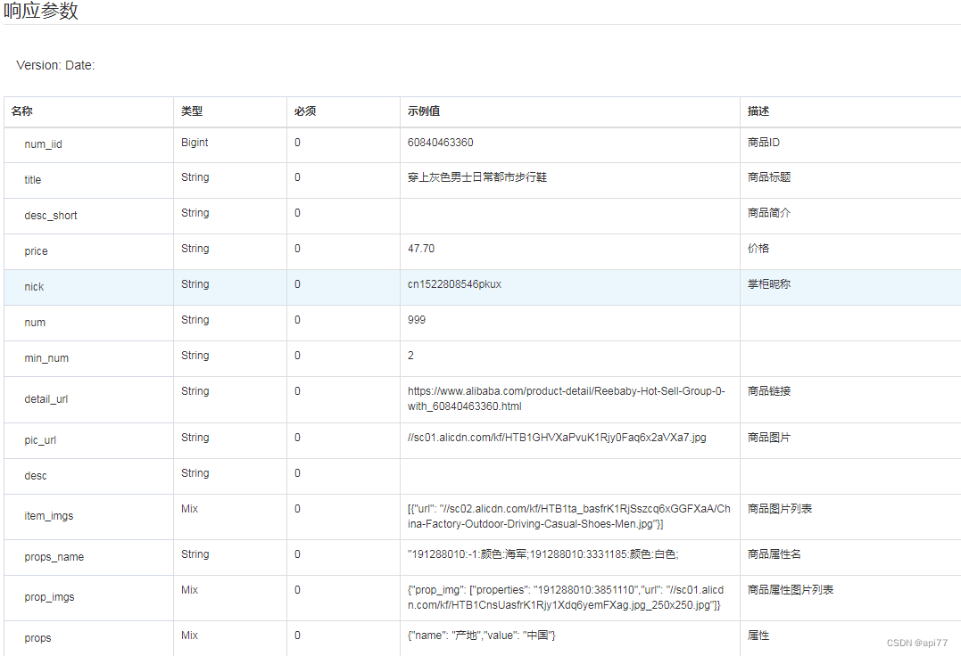The image size is (961, 656).
Task: Click the 商品图片 description for pic_url
Action: [x=768, y=438]
